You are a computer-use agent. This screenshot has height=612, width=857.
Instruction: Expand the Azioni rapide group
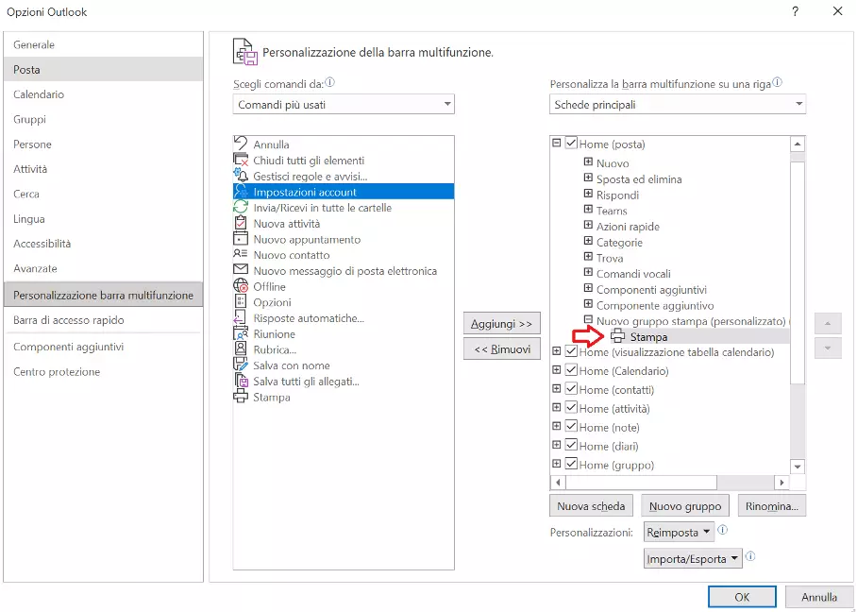[x=588, y=225]
